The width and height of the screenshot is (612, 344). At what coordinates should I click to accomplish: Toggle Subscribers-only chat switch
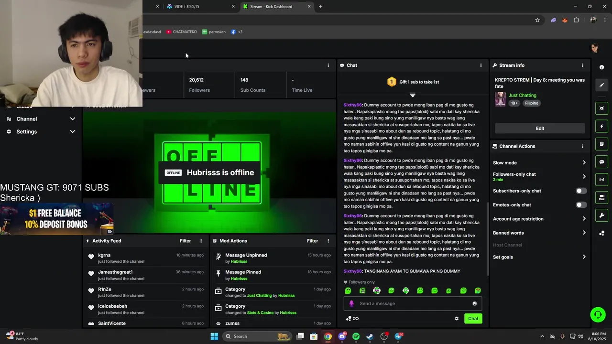pyautogui.click(x=580, y=191)
